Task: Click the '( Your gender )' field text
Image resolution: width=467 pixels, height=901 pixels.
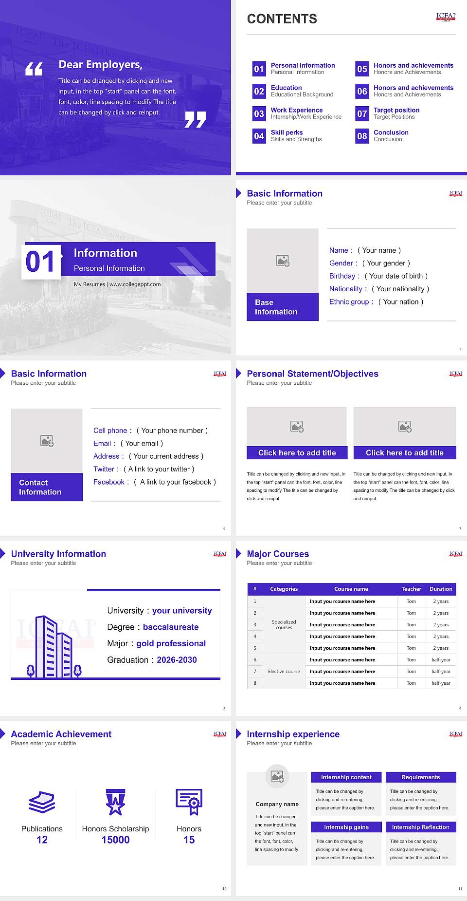Action: [x=386, y=263]
